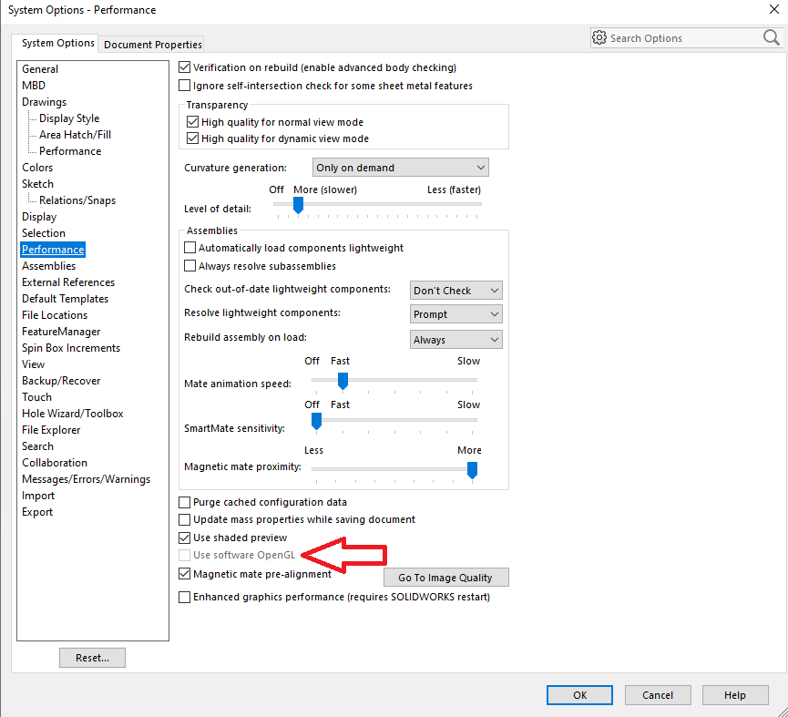788x717 pixels.
Task: Open Backup/Recover options
Action: tap(61, 381)
